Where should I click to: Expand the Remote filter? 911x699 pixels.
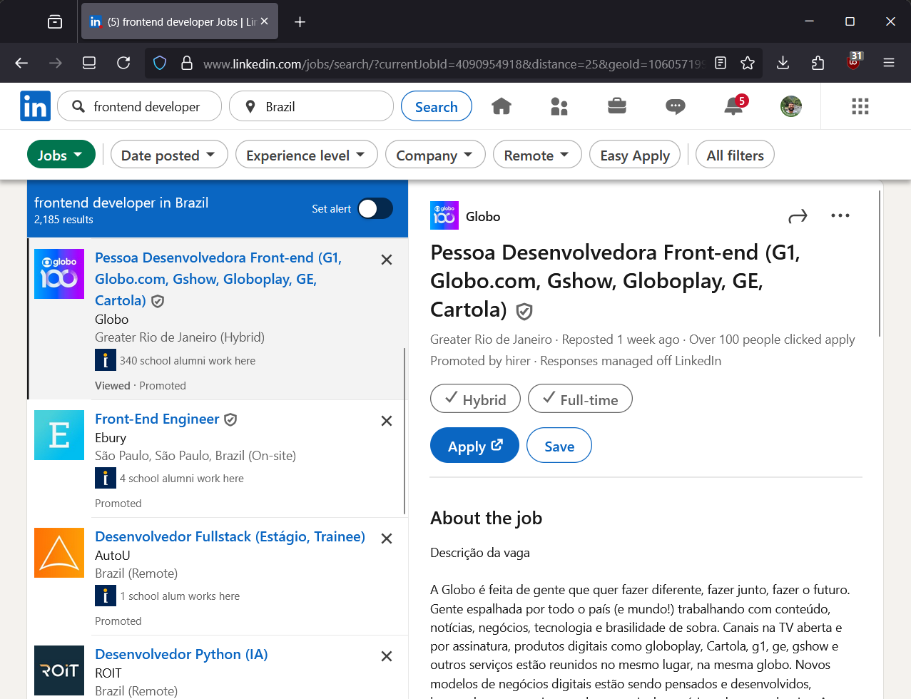click(537, 155)
